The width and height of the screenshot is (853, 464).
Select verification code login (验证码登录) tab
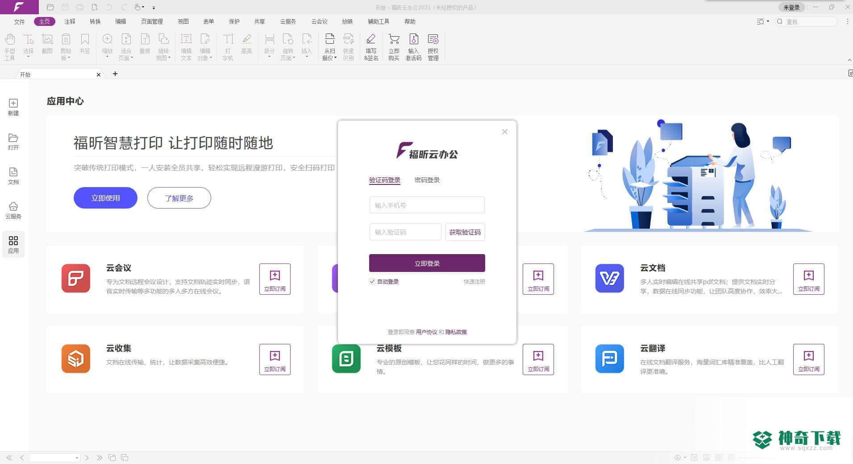pyautogui.click(x=385, y=180)
